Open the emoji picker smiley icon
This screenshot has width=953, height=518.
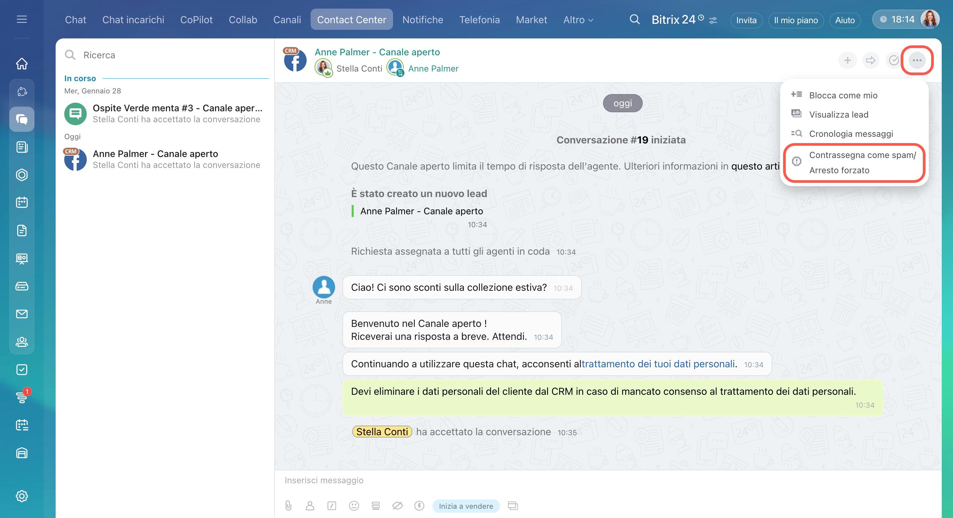354,505
